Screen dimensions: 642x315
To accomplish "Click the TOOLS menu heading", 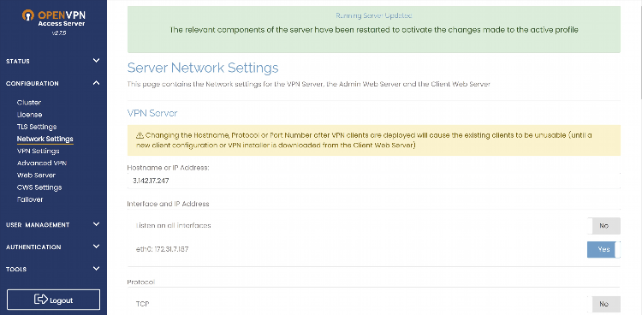I will [x=16, y=269].
